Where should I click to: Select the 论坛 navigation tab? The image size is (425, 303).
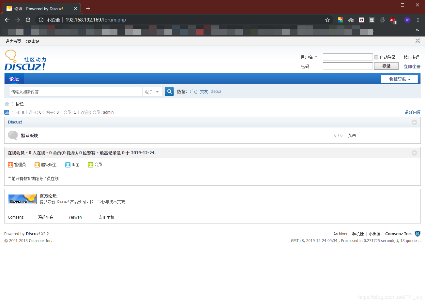click(14, 79)
